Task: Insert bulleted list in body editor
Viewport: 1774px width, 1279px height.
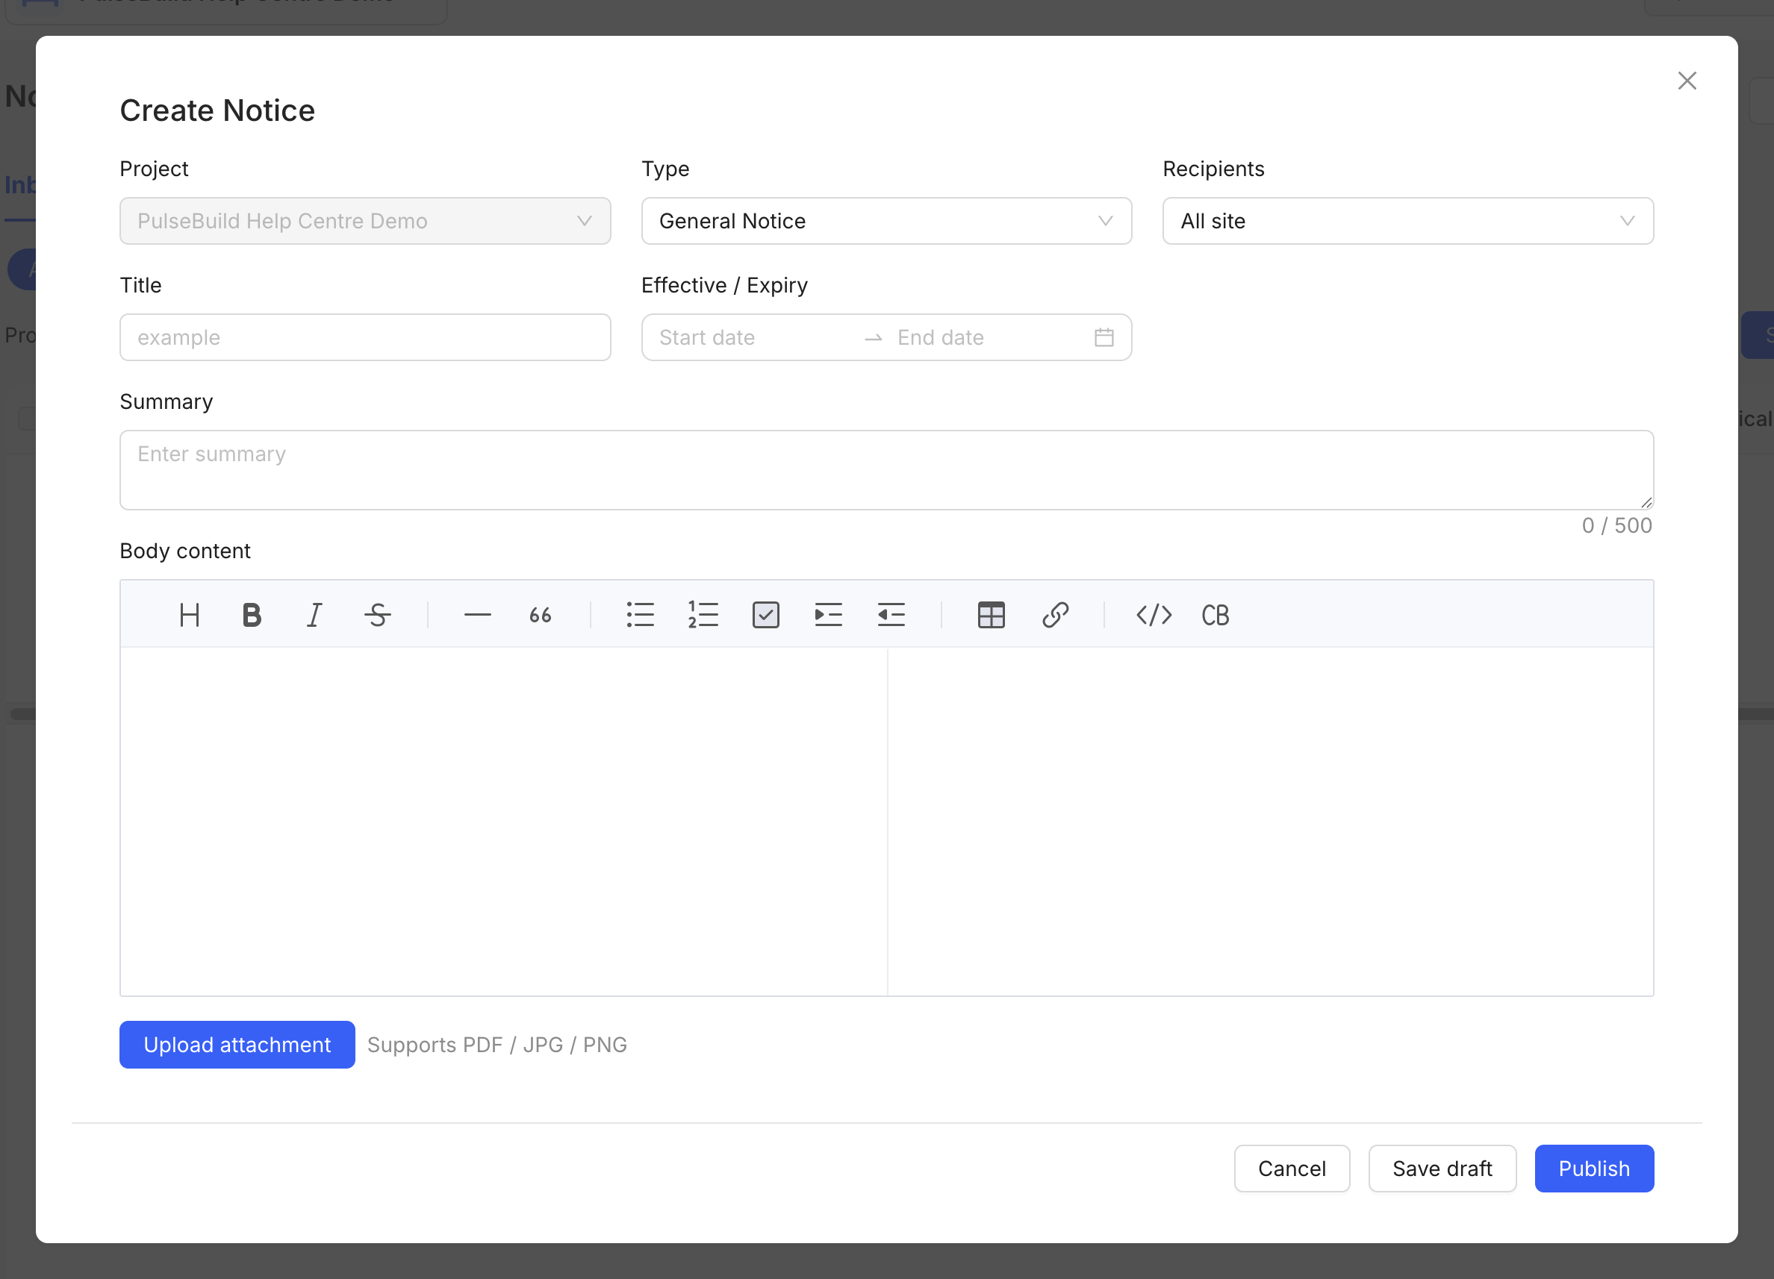Action: [x=640, y=616]
